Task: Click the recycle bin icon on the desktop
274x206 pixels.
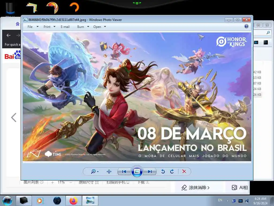Action: click(10, 8)
